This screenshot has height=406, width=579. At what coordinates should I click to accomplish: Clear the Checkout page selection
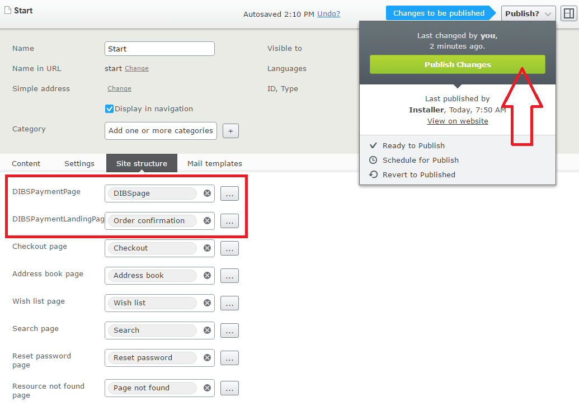pos(207,248)
